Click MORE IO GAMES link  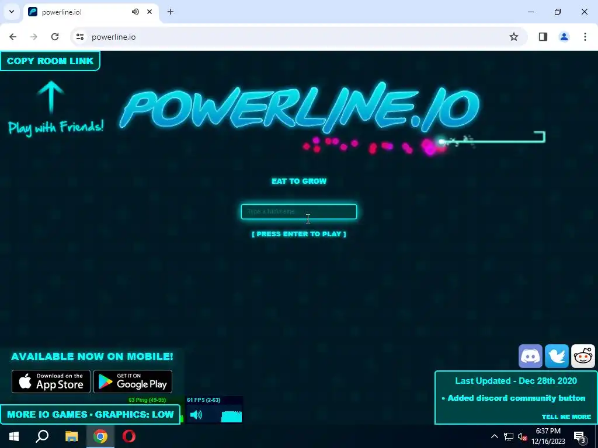click(x=47, y=415)
